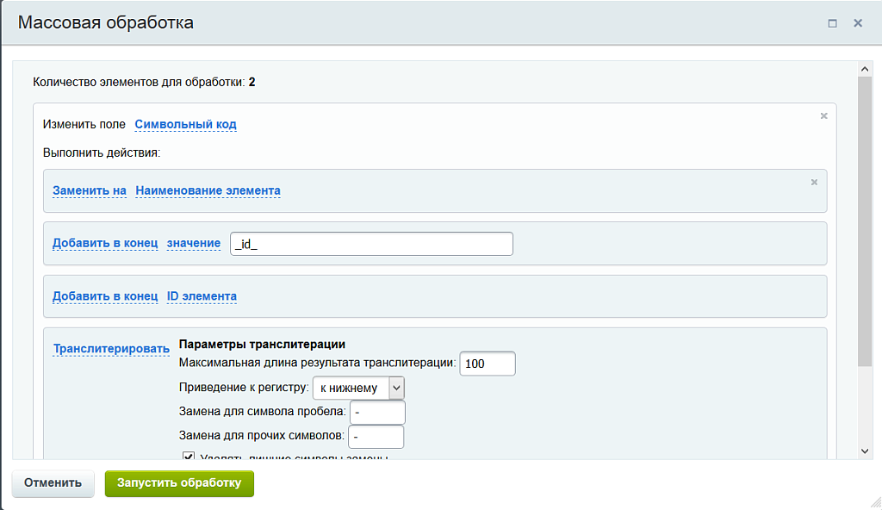Remove the 'Изменить поле' rule block
Viewport: 882px width, 510px height.
tap(823, 114)
